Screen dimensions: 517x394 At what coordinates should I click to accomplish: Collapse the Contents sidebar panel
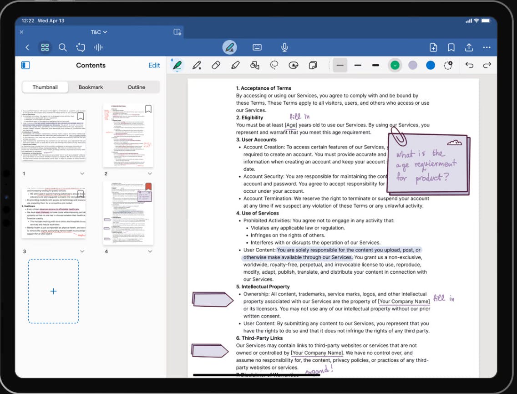pos(26,65)
